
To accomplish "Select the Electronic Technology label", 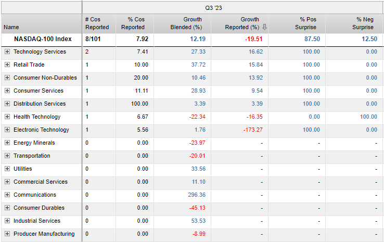I will (x=41, y=130).
